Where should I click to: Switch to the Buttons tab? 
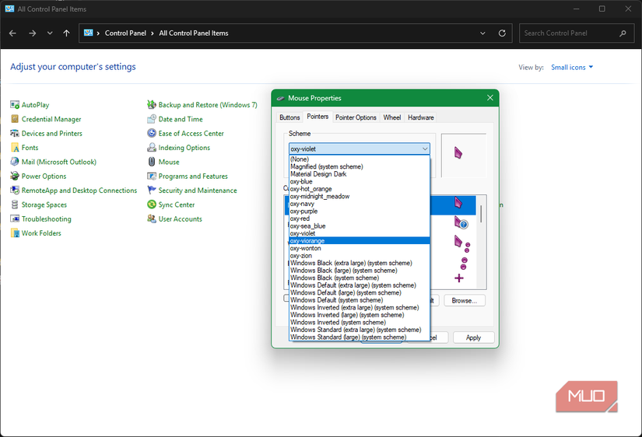(289, 117)
